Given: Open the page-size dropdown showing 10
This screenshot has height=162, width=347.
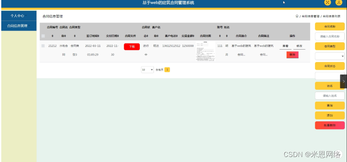Looking at the screenshot, I should click(x=147, y=70).
